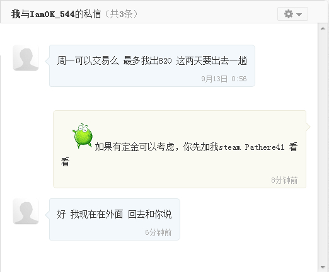Expand the dropdown arrow beside the gear

299,14
